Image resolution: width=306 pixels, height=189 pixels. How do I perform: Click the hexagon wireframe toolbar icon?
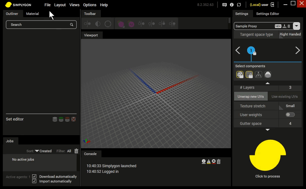pos(108,24)
